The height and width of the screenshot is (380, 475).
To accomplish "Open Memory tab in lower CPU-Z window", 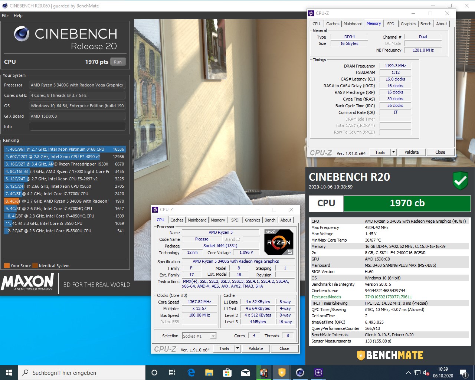I will tap(218, 220).
